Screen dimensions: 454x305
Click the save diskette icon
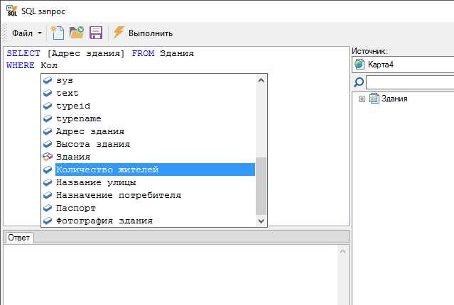[x=95, y=33]
